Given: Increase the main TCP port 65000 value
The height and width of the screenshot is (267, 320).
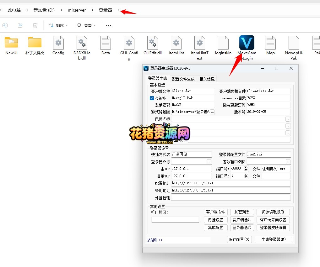Looking at the screenshot, I should [246, 168].
